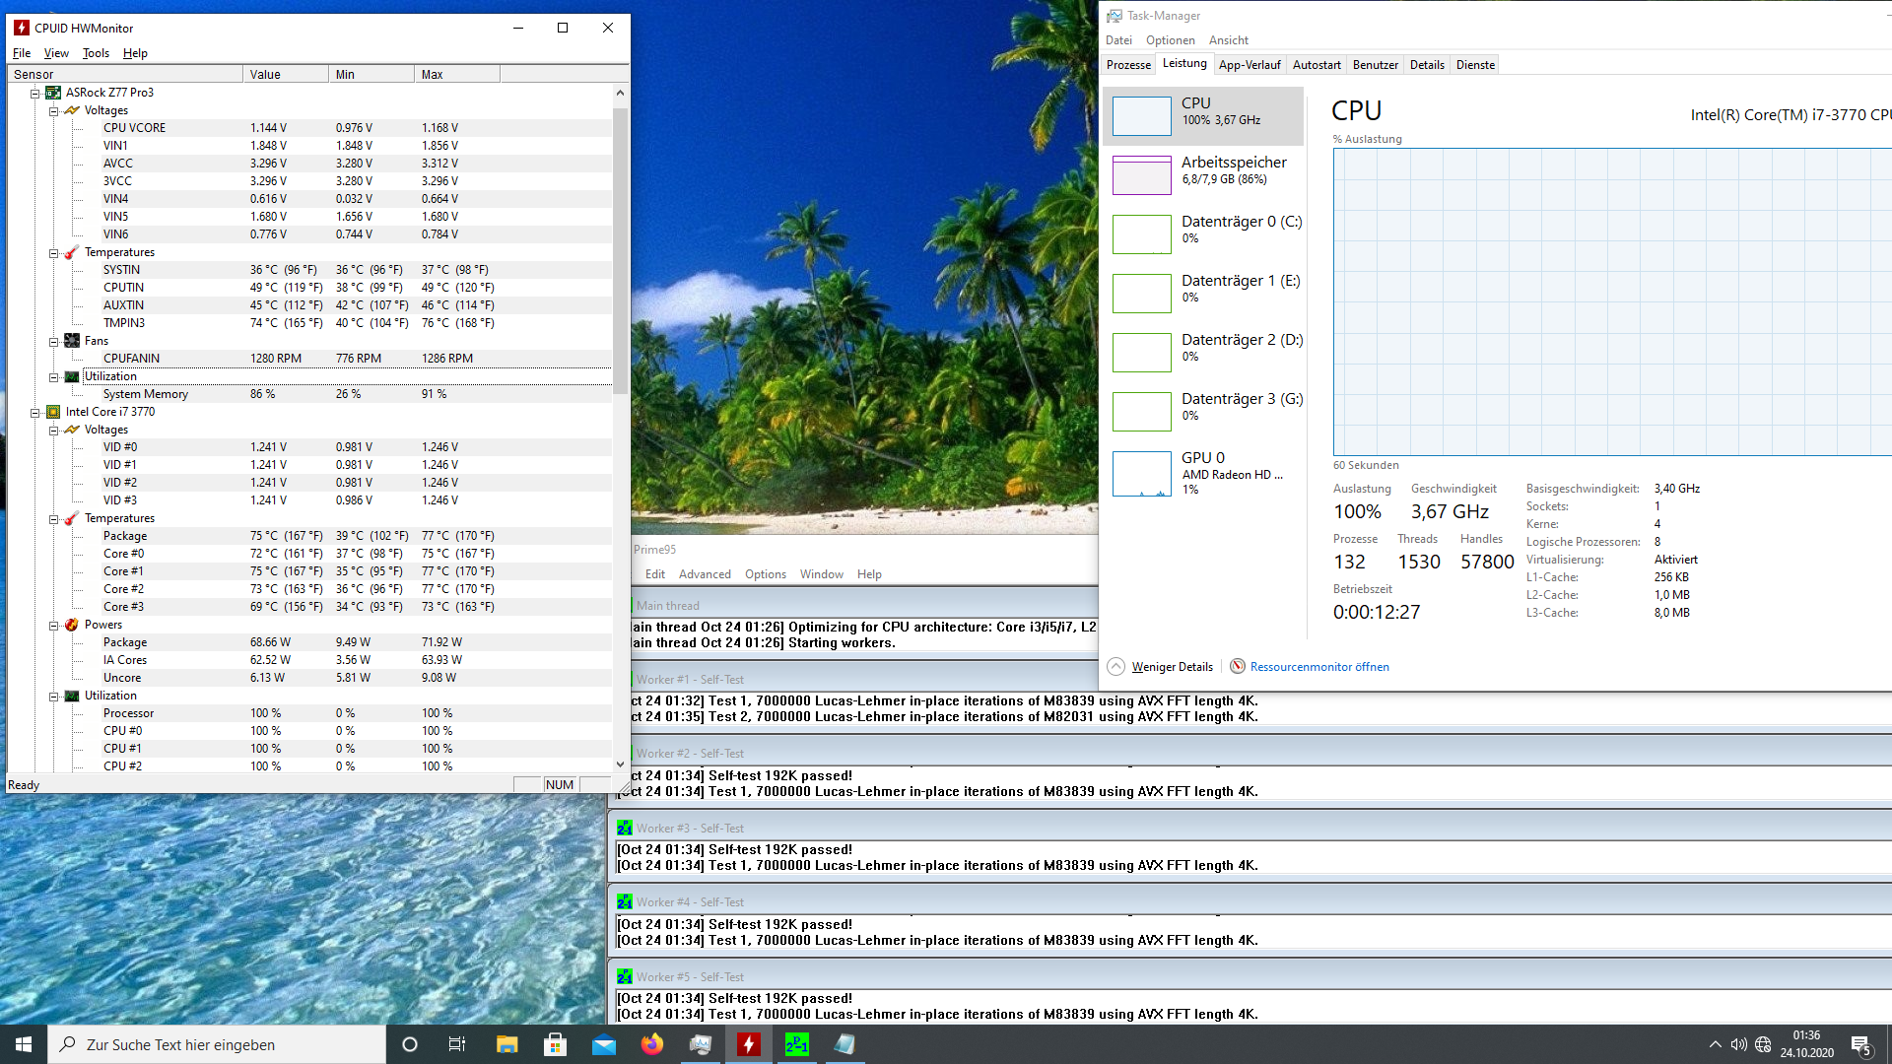Open Firefox from the taskbar

[x=652, y=1044]
